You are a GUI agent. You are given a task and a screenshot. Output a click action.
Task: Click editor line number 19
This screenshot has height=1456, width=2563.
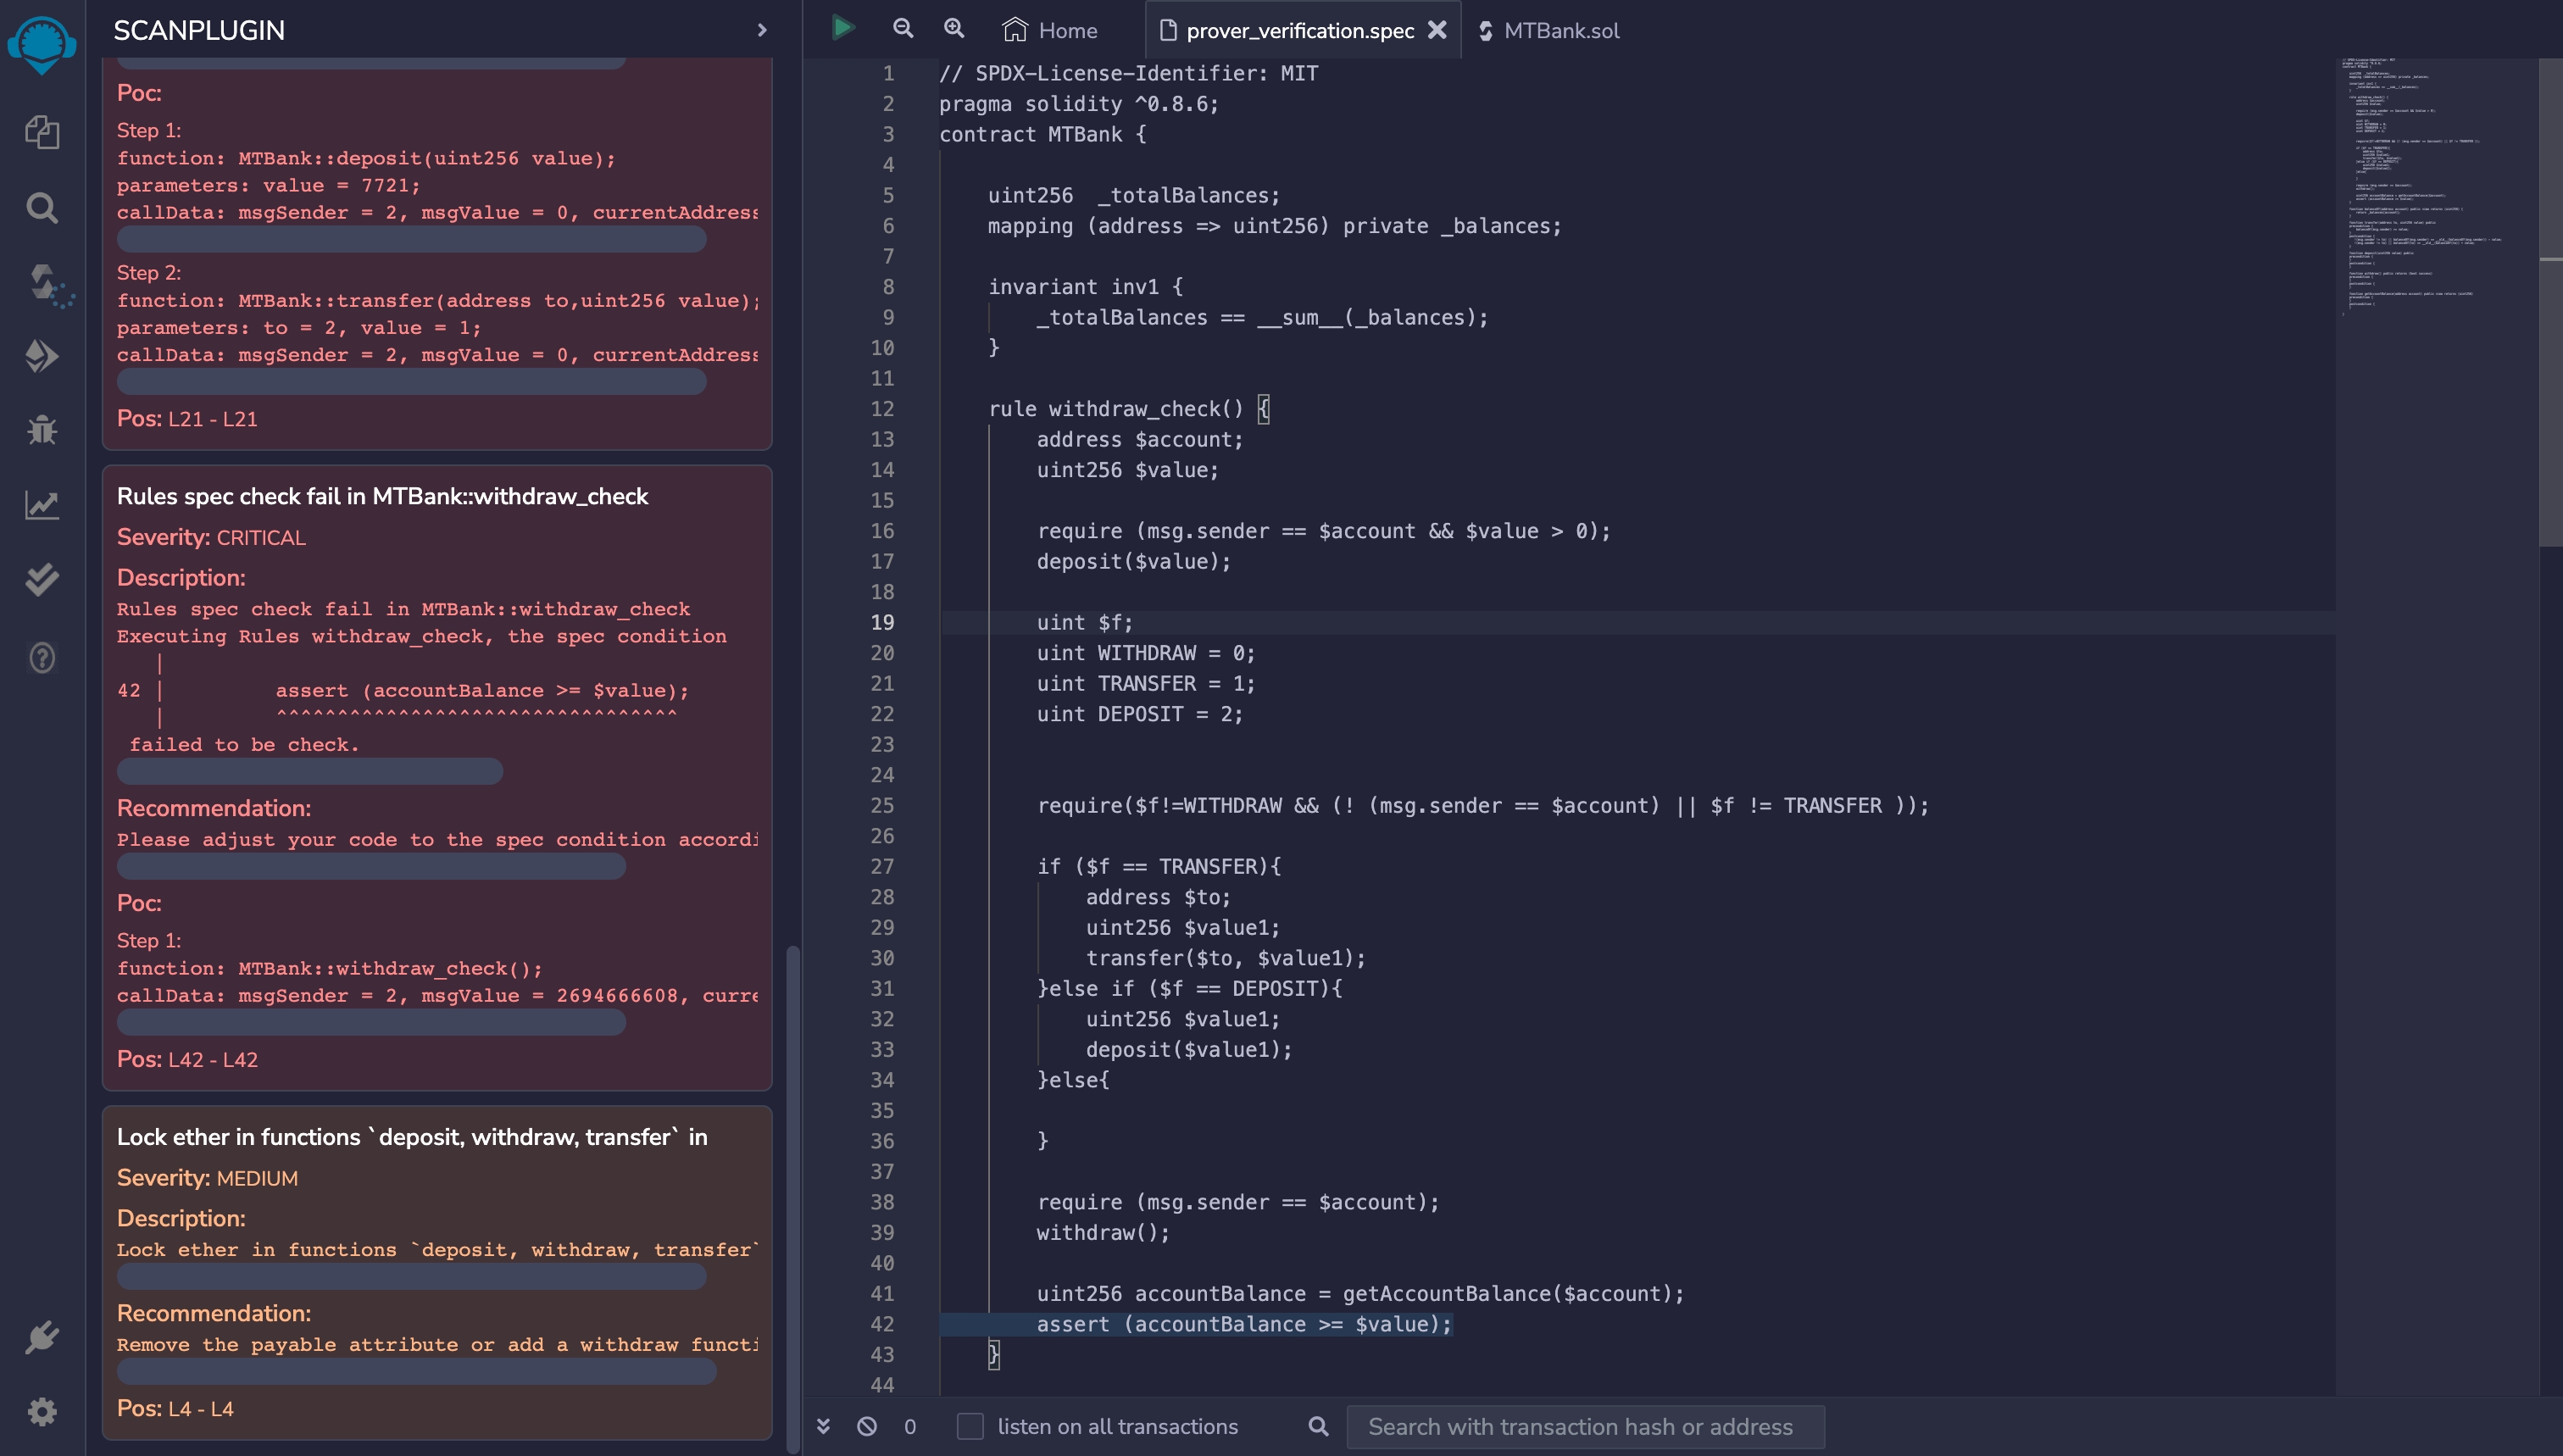click(882, 622)
